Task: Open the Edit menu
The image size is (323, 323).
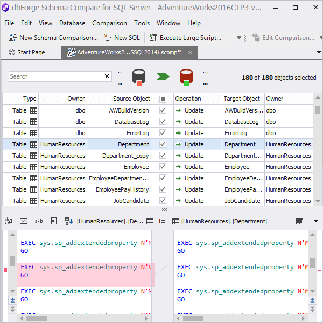Action: click(26, 23)
